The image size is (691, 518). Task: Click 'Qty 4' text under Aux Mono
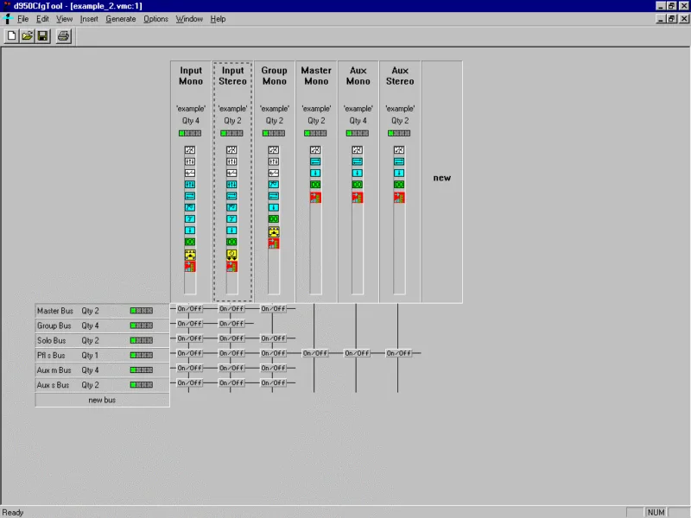point(358,121)
